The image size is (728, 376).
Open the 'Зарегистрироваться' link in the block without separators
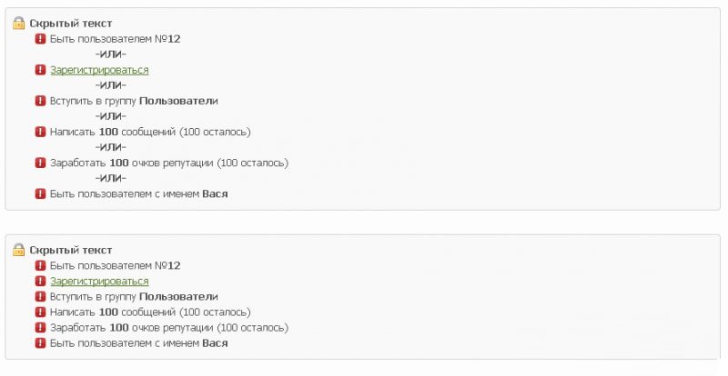pyautogui.click(x=99, y=282)
